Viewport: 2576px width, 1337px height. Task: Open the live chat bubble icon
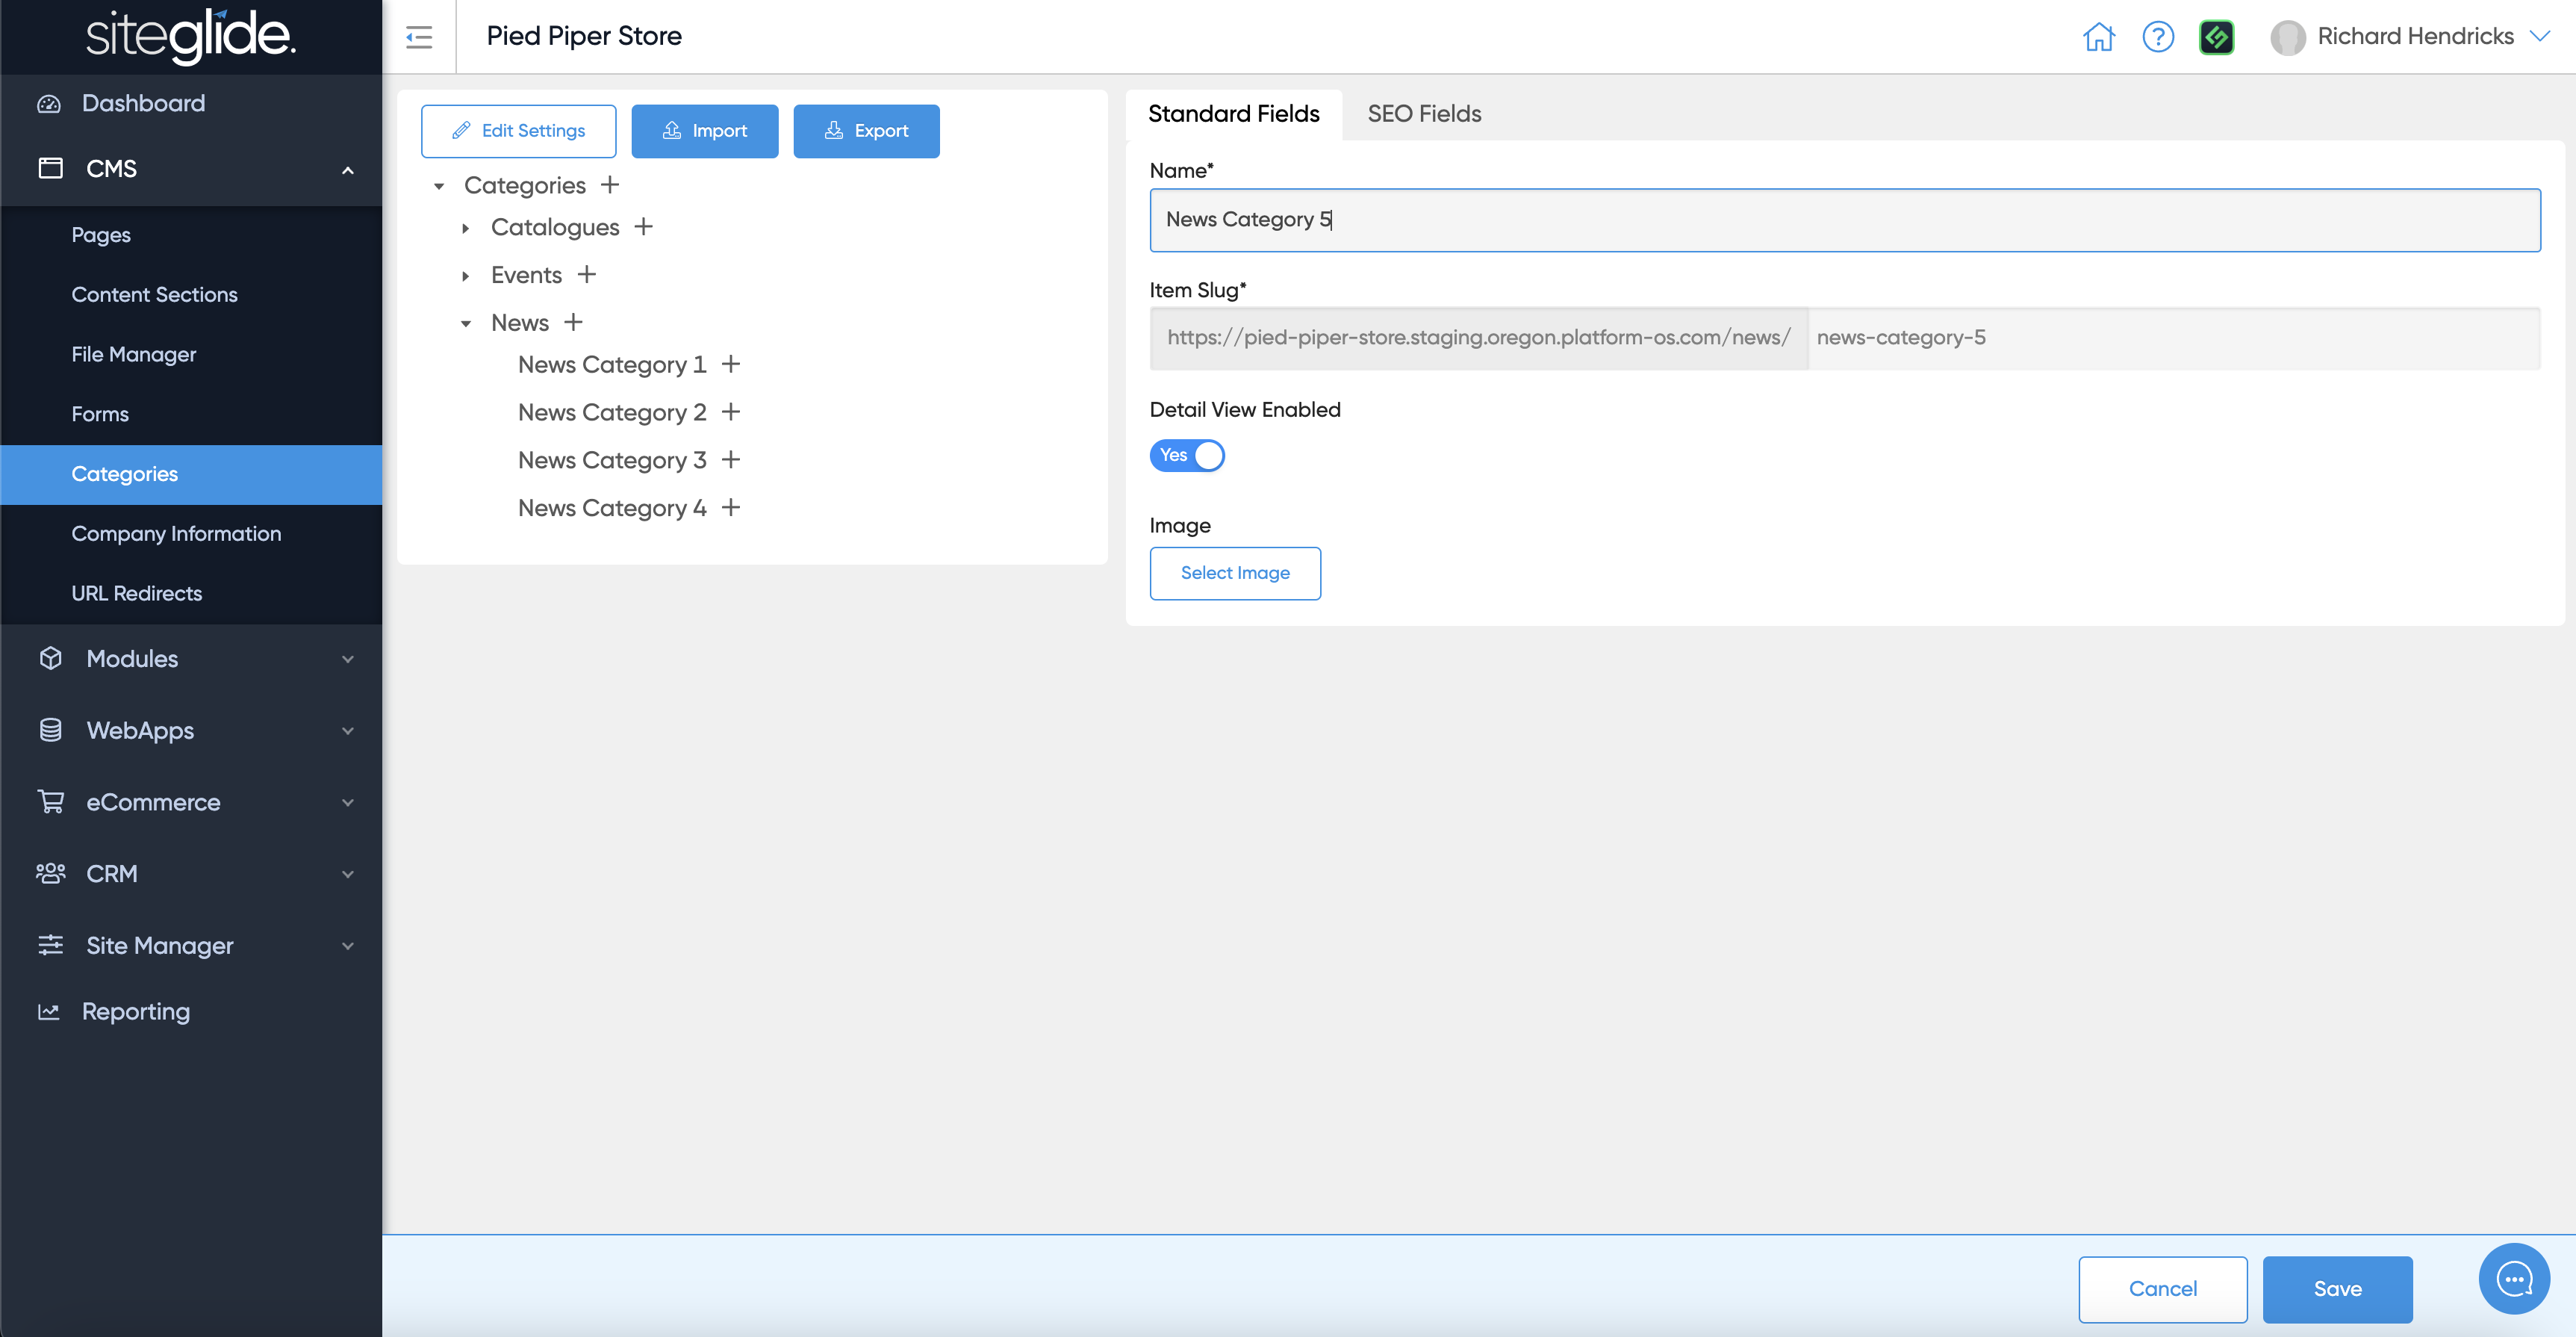[x=2513, y=1278]
